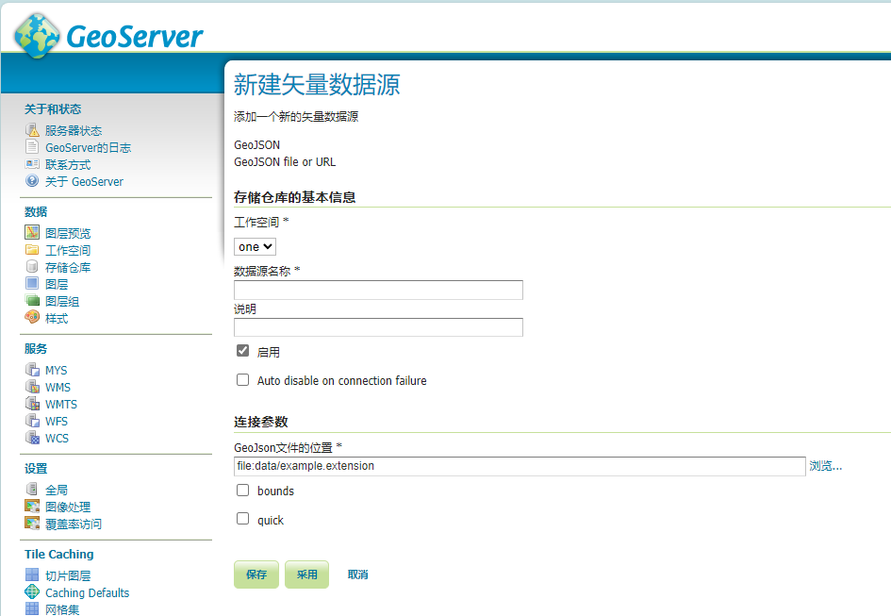Screen dimensions: 891x616
Task: Click the 图层 blue square icon
Action: click(x=32, y=283)
